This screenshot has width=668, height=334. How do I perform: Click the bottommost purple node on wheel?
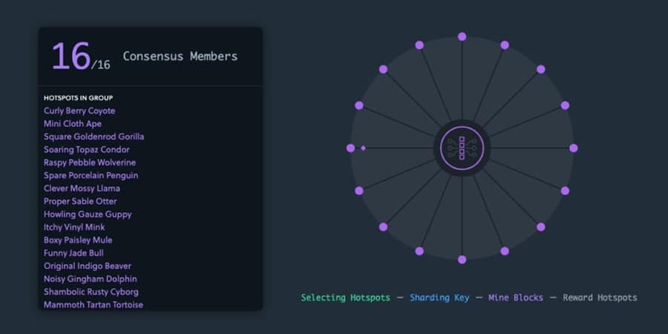(x=462, y=260)
